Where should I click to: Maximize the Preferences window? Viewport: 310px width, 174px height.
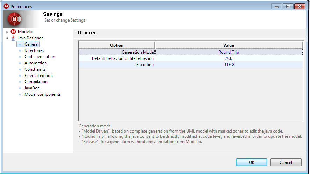coord(288,7)
